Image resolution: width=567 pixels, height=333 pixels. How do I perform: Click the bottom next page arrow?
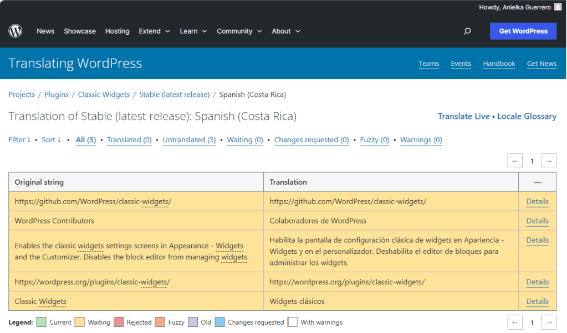(549, 322)
